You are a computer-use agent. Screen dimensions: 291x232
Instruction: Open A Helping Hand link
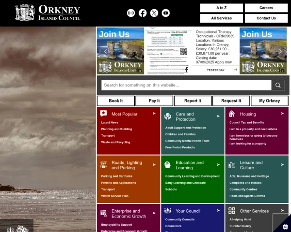[240, 219]
